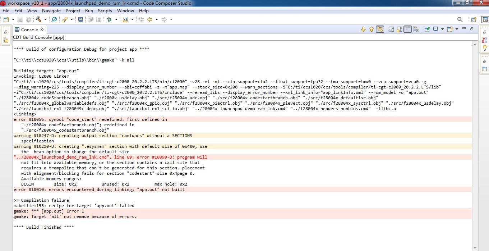Expand the Debug bug dropdown arrow
489x251 pixels.
tap(116, 19)
